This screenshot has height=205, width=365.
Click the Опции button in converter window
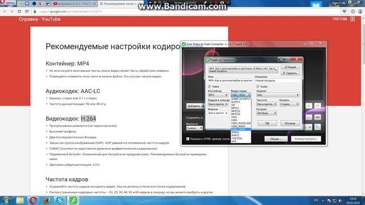coord(276,139)
